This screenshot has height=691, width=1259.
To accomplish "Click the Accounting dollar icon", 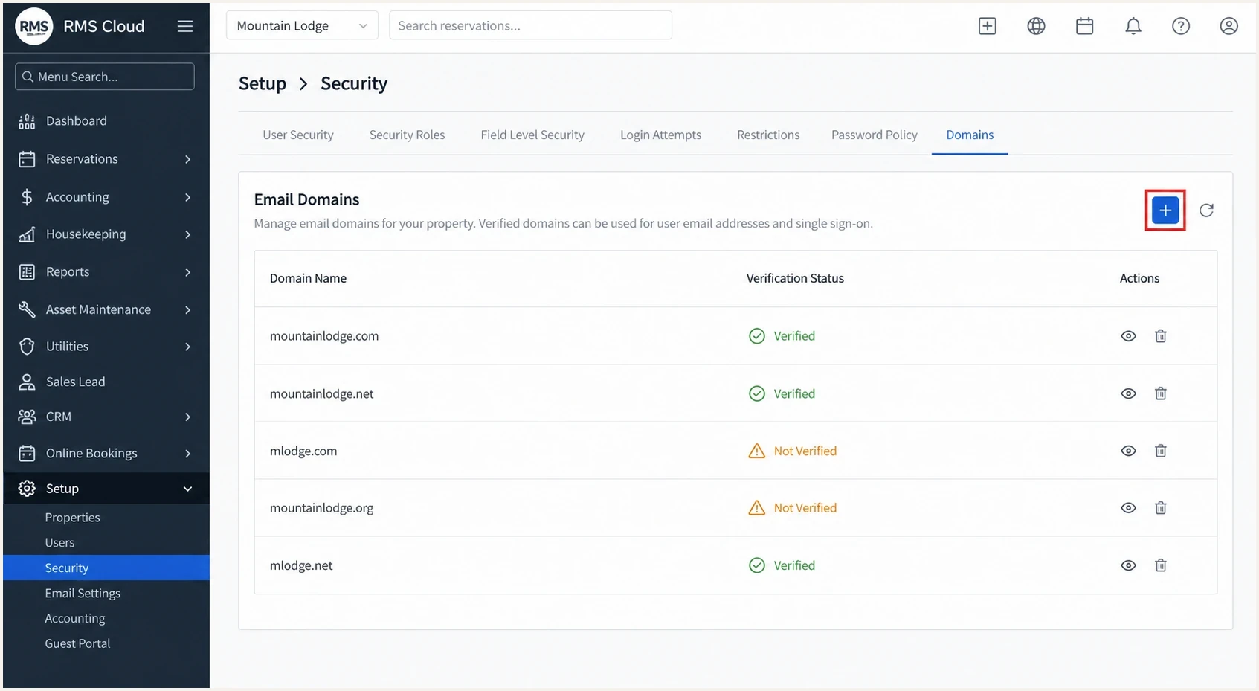I will 27,197.
